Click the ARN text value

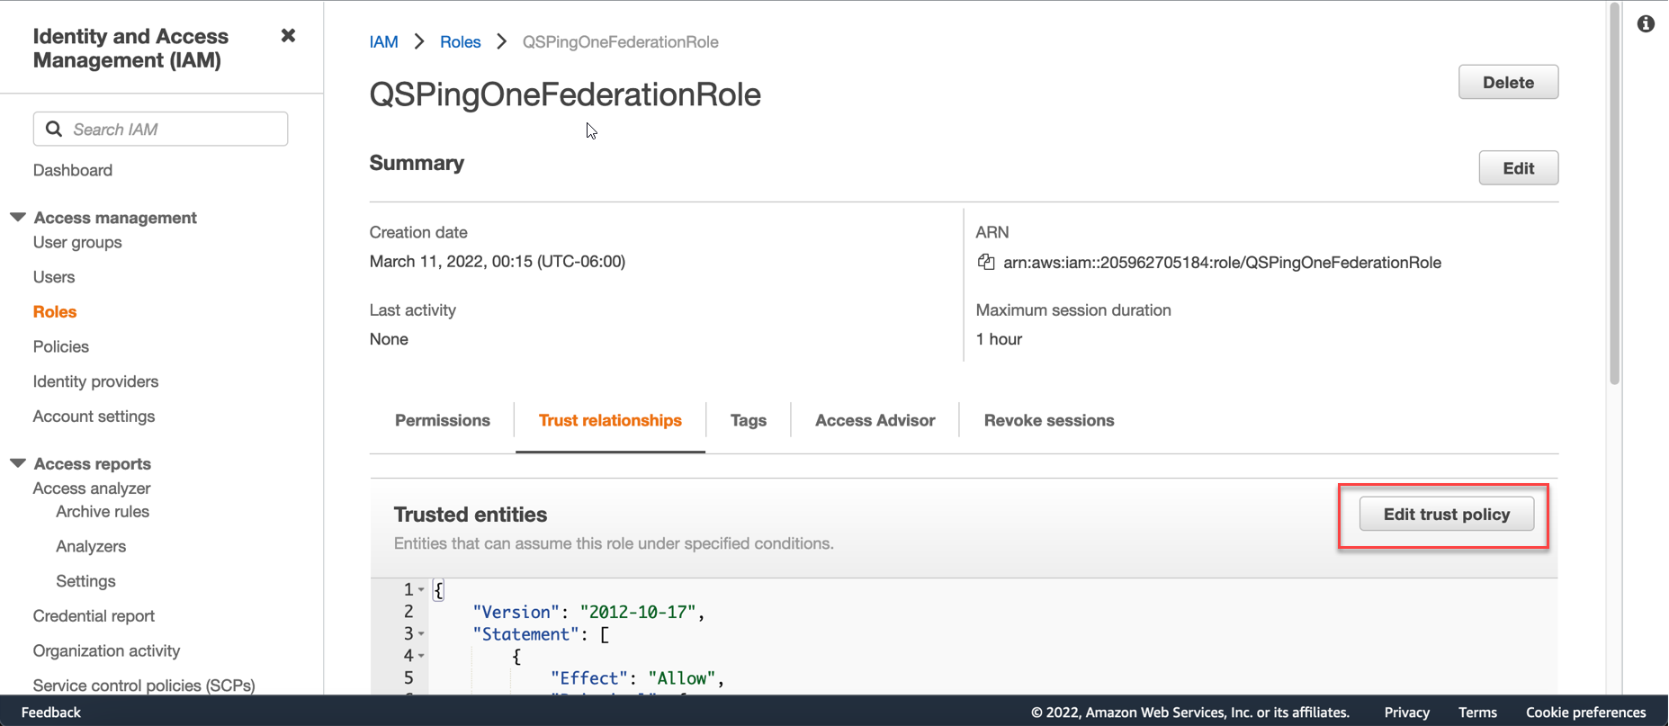(1222, 263)
